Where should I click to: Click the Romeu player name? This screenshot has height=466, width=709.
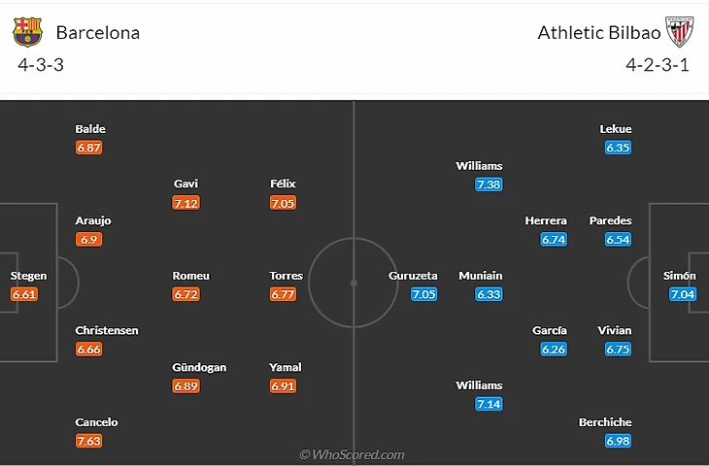coord(190,276)
